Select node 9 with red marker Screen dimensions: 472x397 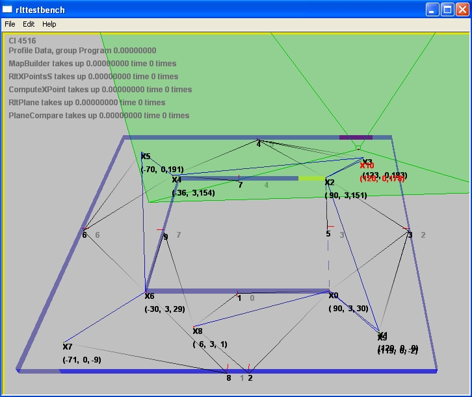165,237
